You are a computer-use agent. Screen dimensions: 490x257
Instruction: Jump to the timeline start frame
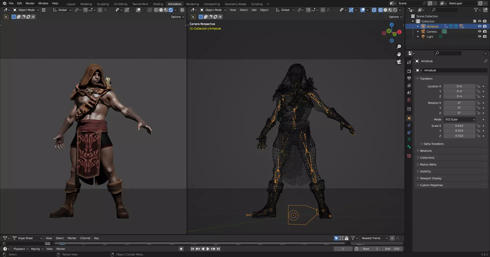coord(192,249)
